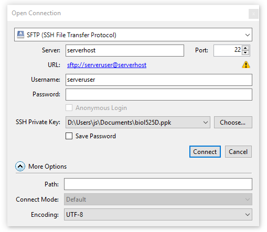Decrease port number with down arrow
The height and width of the screenshot is (232, 267).
click(245, 52)
